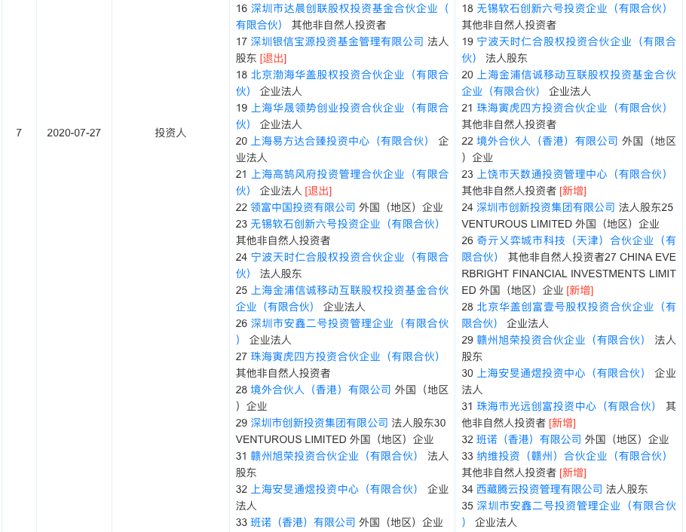686x532 pixels.
Task: Click the 投资人 change-item cell
Action: pyautogui.click(x=170, y=133)
